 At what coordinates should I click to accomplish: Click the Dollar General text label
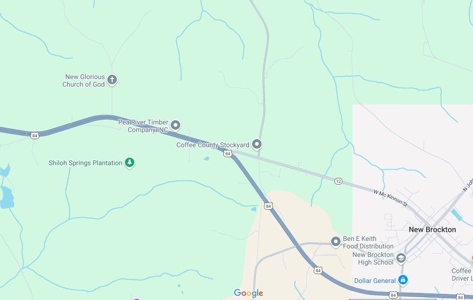375,281
